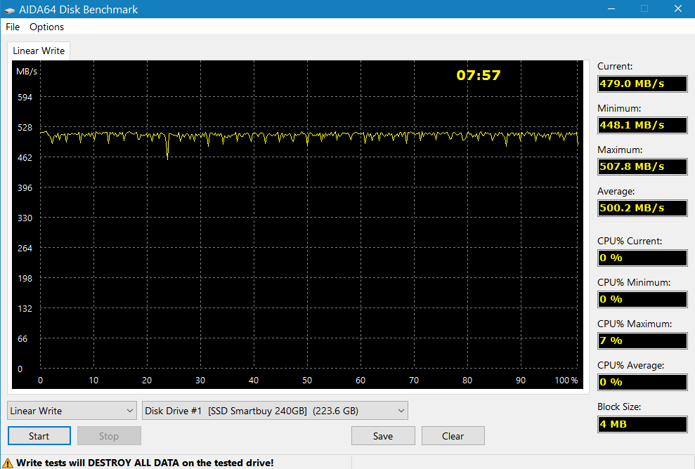The image size is (695, 469).
Task: Click the CPU% Maximum value 7 %
Action: (642, 341)
